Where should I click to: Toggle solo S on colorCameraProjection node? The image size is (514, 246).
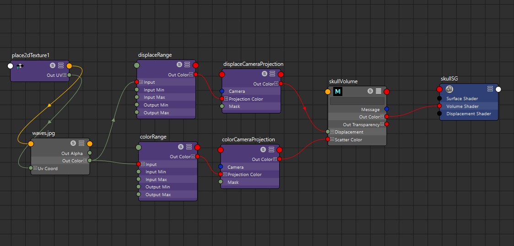[263, 150]
